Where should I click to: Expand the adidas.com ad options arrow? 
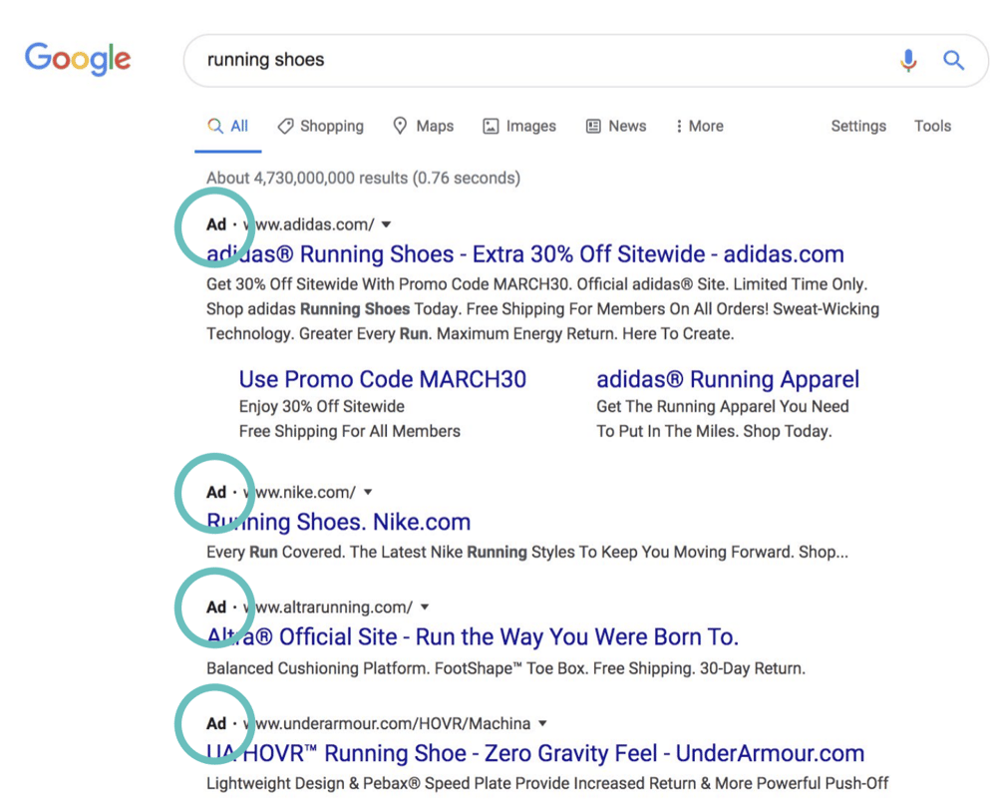click(386, 224)
